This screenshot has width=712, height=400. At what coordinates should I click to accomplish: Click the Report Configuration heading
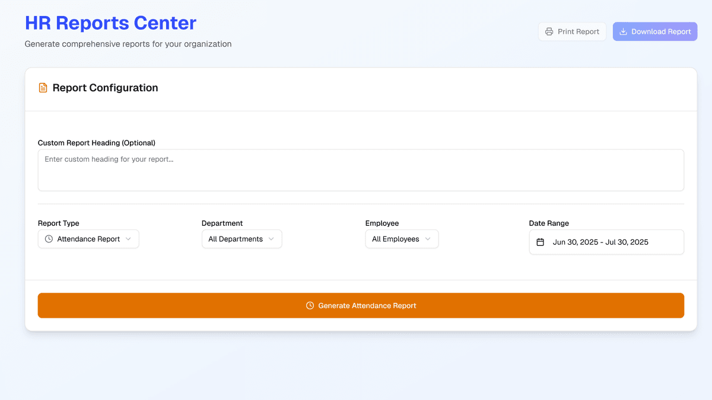click(x=105, y=88)
